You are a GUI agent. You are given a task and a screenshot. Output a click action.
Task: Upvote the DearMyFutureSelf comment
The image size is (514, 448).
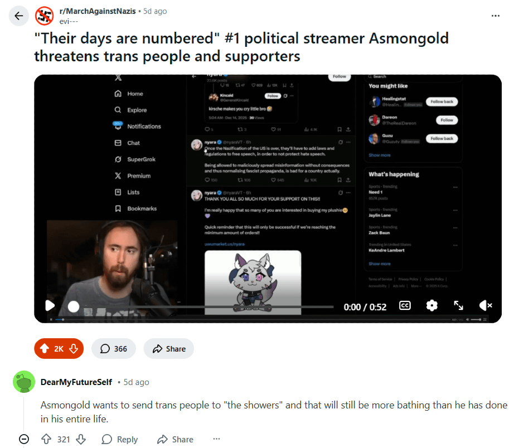pos(46,439)
